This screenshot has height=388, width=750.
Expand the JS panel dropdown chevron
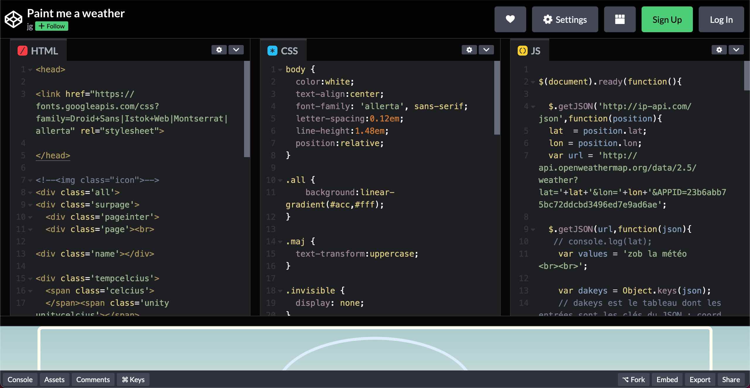(x=736, y=50)
